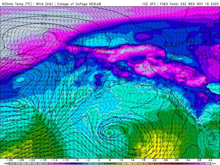Select the -30 colorbar scale label
Viewport: 220px width, 165px height.
click(10, 160)
